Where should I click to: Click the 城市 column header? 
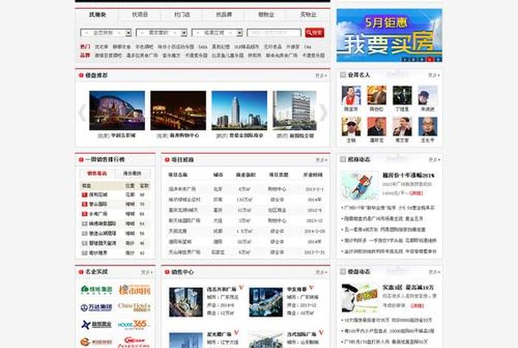pos(218,175)
